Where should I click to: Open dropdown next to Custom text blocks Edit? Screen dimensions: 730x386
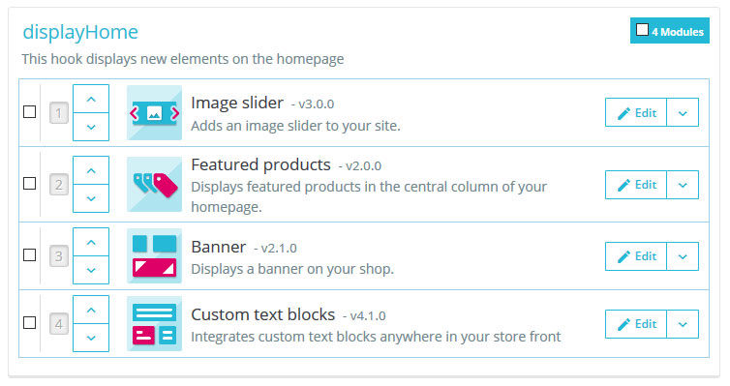tap(683, 324)
